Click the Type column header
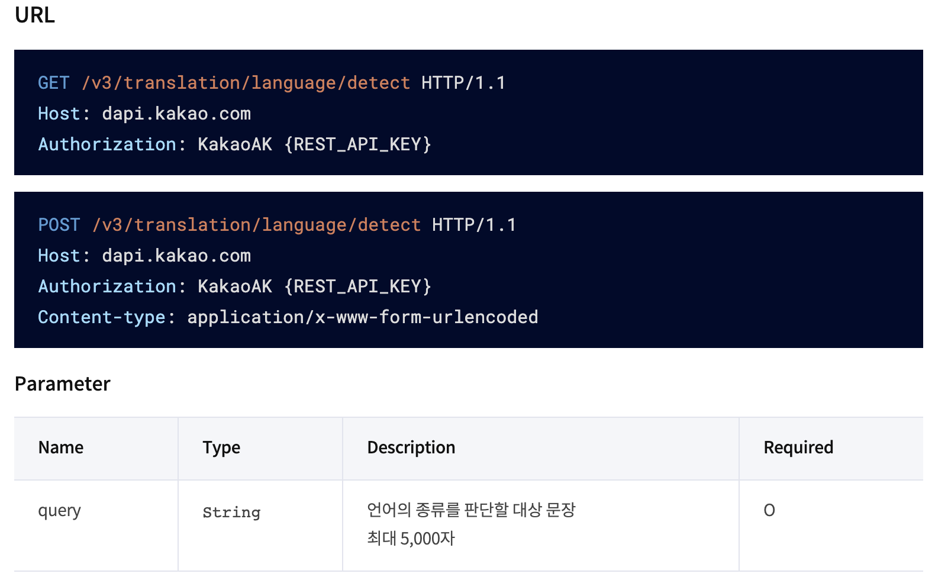Viewport: 935px width, 580px height. point(221,447)
